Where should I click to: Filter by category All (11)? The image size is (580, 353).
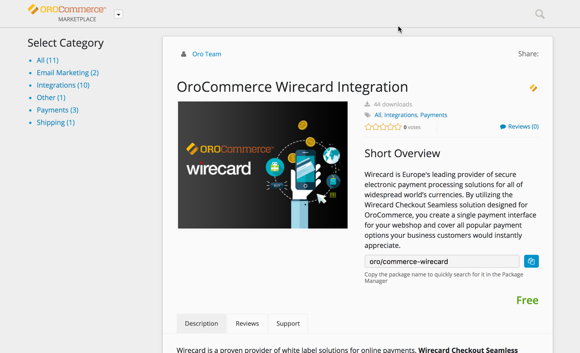47,60
